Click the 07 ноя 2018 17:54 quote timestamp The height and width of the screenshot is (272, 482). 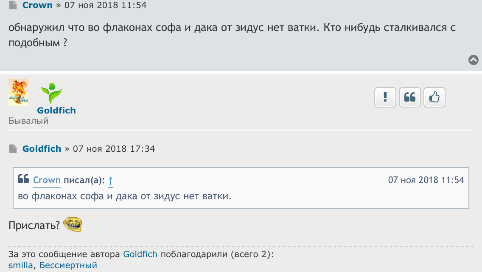click(x=426, y=180)
